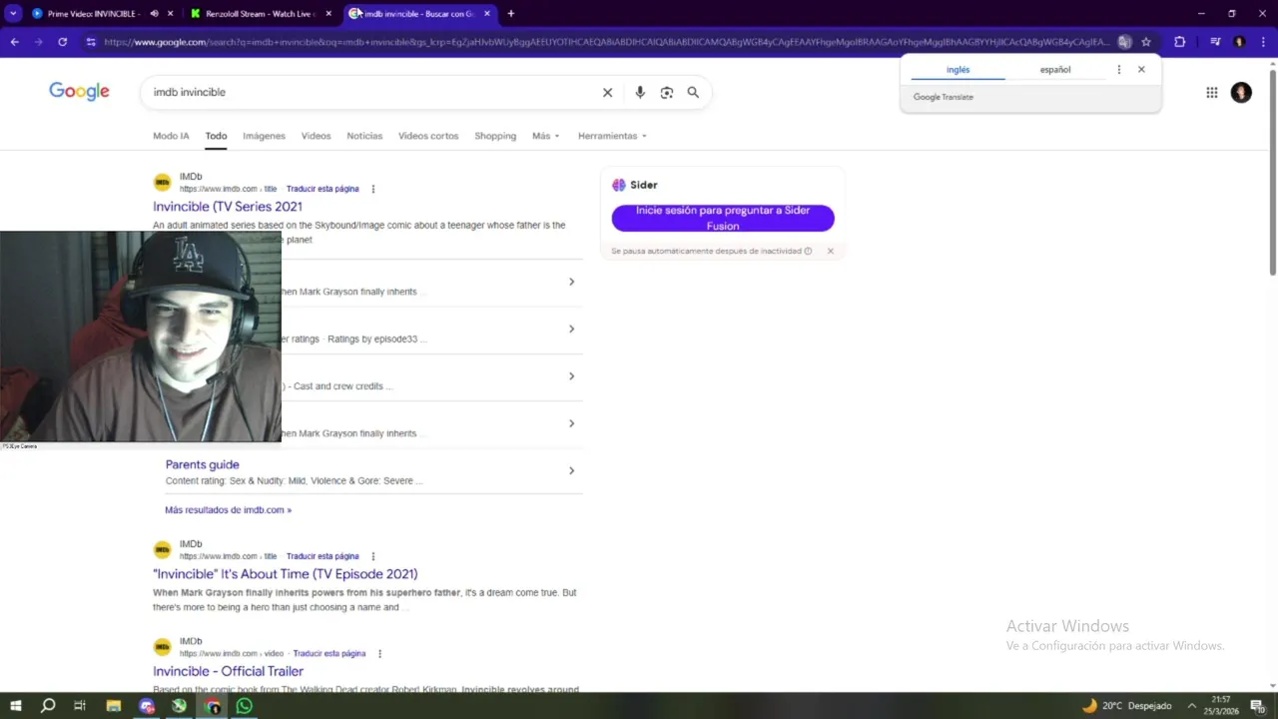Image resolution: width=1278 pixels, height=719 pixels.
Task: Open the tab search dropdown
Action: [x=13, y=14]
